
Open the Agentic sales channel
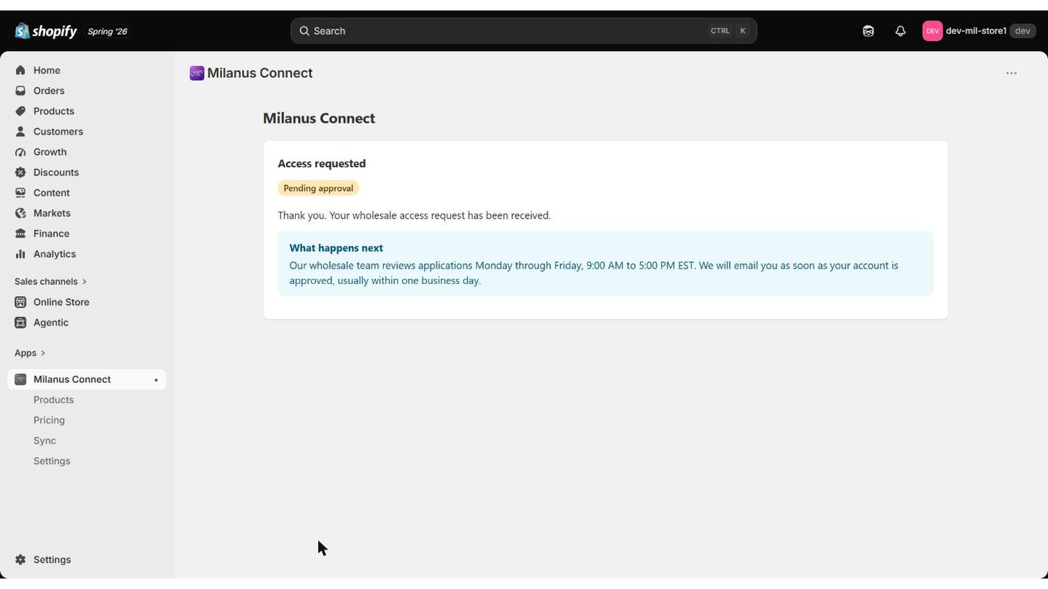86,322
